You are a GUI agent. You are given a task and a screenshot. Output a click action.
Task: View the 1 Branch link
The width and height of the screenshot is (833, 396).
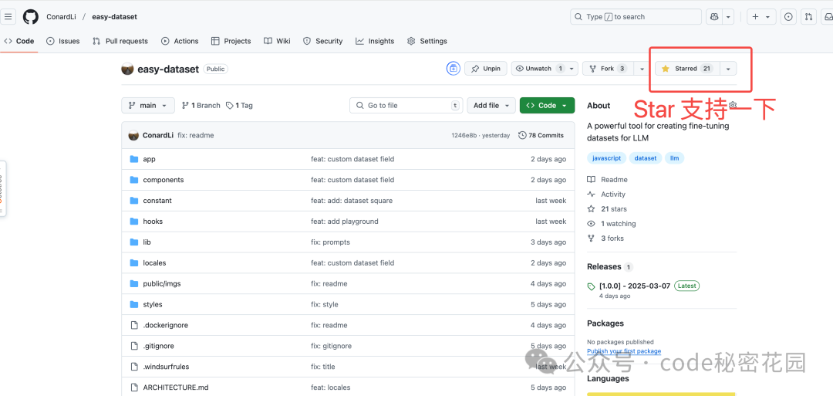(201, 105)
